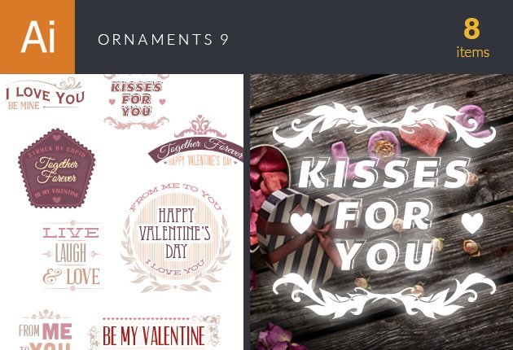Click the 'Live Laugh & Love' ornament

pos(72,256)
